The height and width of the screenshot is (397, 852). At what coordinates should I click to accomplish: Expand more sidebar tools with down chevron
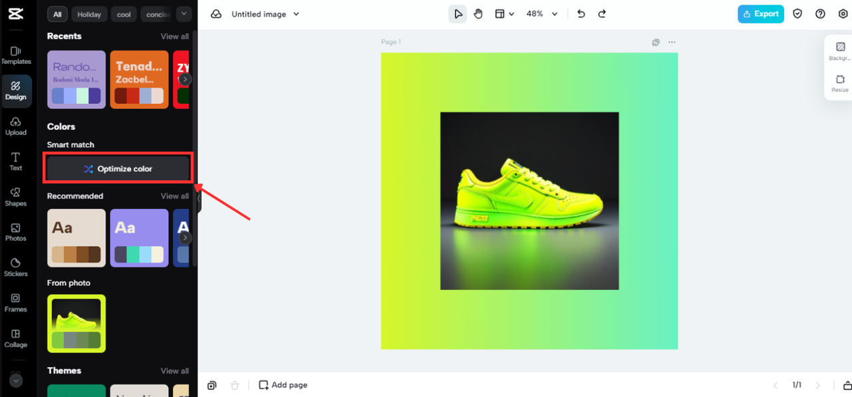pos(16,380)
